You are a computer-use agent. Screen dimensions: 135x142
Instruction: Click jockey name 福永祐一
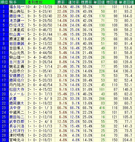point(17,7)
